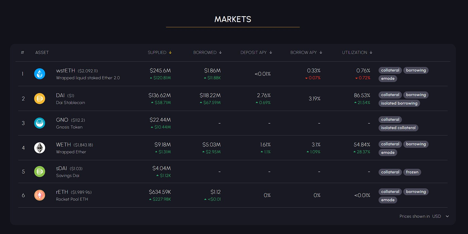Image resolution: width=468 pixels, height=234 pixels.
Task: Click the emode tag on WETH
Action: coord(388,153)
